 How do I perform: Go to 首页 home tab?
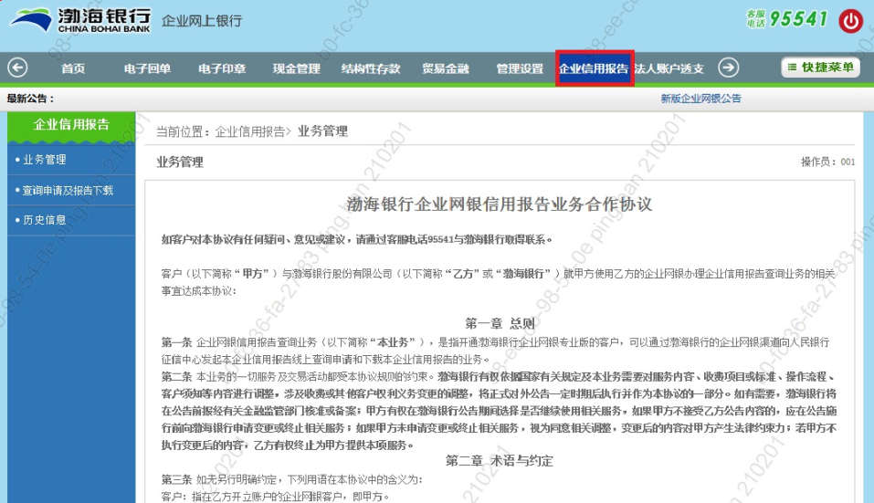coord(73,68)
